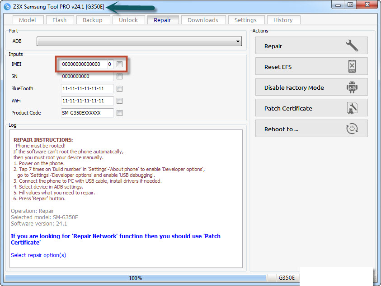The image size is (381, 286).
Task: Tick the BlueTooth checkbox
Action: (119, 88)
